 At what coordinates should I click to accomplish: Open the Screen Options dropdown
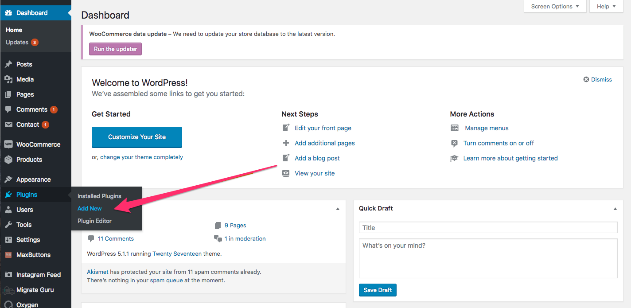tap(555, 6)
